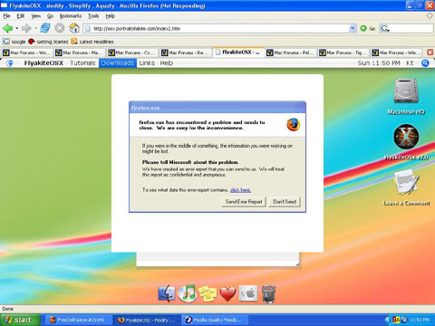
Task: Switch to the Mac Forums - Ma... tab
Action: (x=80, y=53)
